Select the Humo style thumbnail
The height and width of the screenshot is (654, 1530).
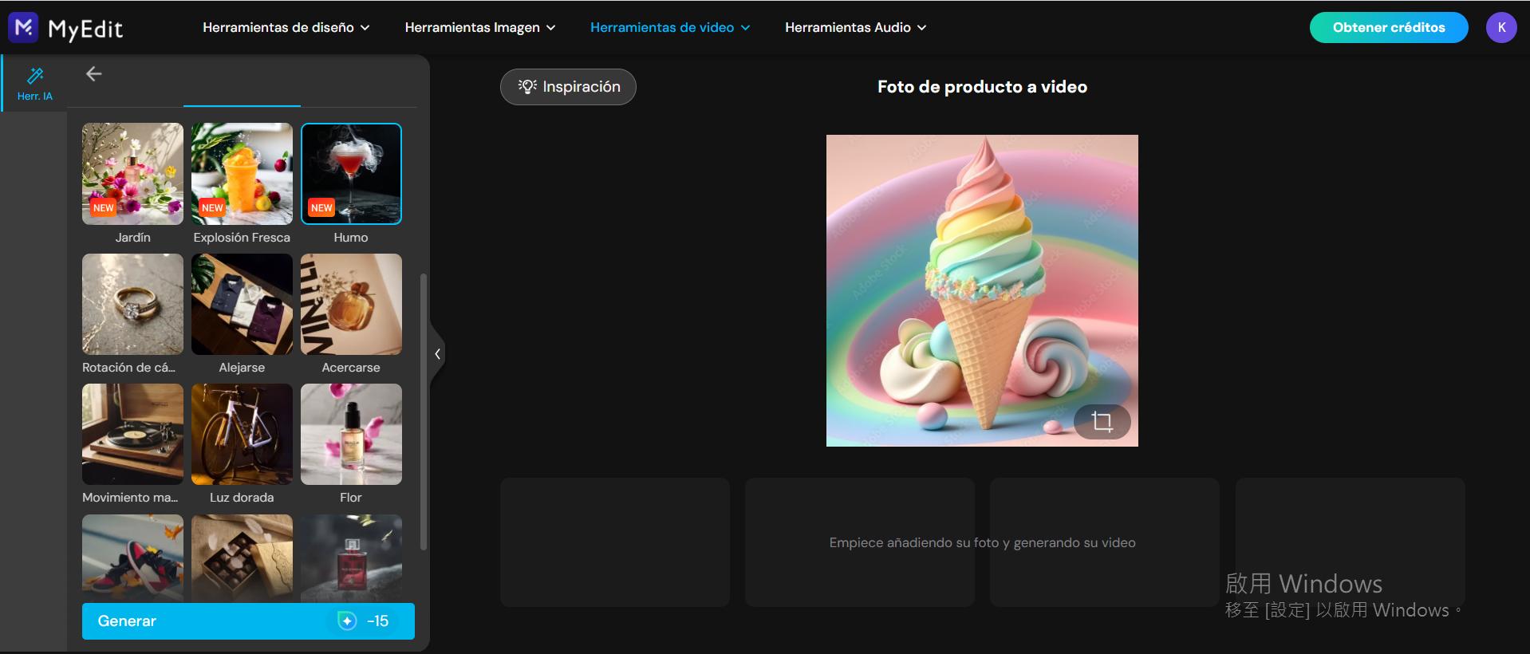coord(351,174)
